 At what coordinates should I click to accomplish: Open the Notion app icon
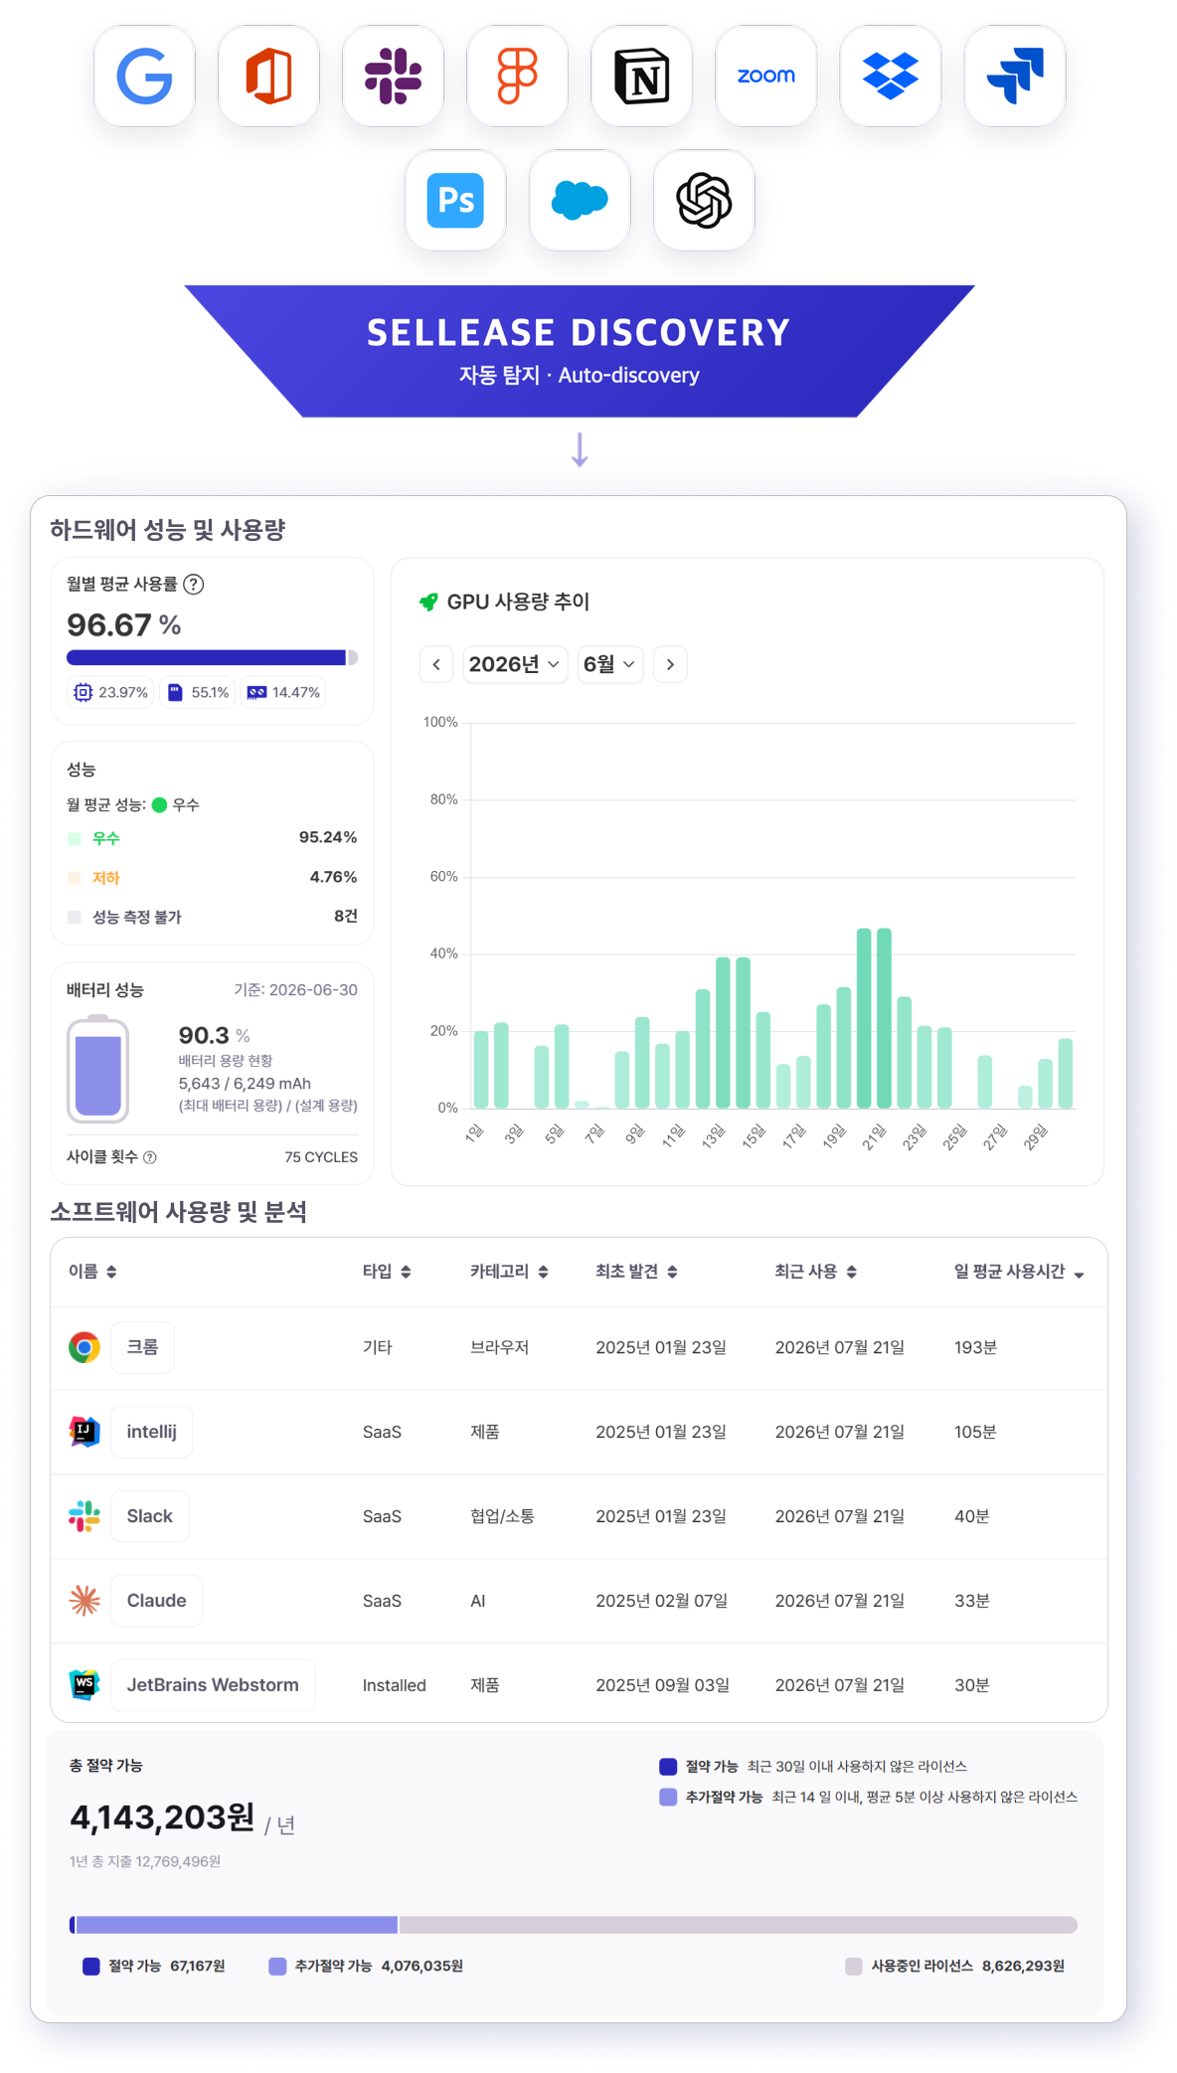pos(641,77)
